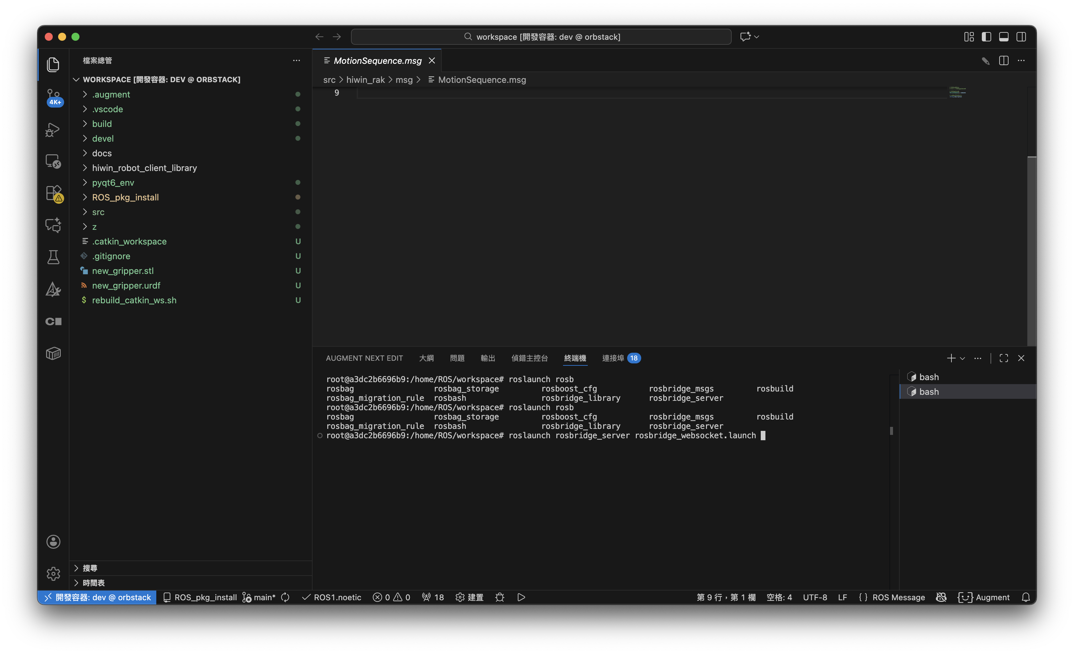Open the Accounts menu
This screenshot has width=1074, height=654.
click(x=53, y=541)
